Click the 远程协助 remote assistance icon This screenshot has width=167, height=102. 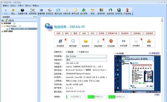tap(110, 11)
